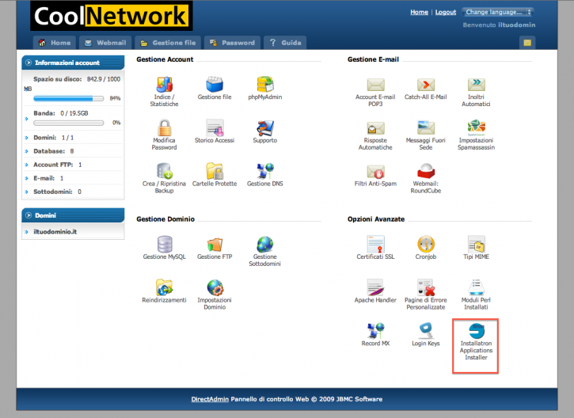Viewport: 574px width, 418px height.
Task: Select the Sottodomini: 0 row
Action: pos(73,192)
